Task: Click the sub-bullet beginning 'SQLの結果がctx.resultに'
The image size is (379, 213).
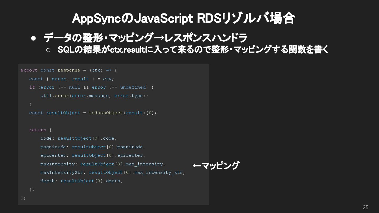Action: [193, 49]
